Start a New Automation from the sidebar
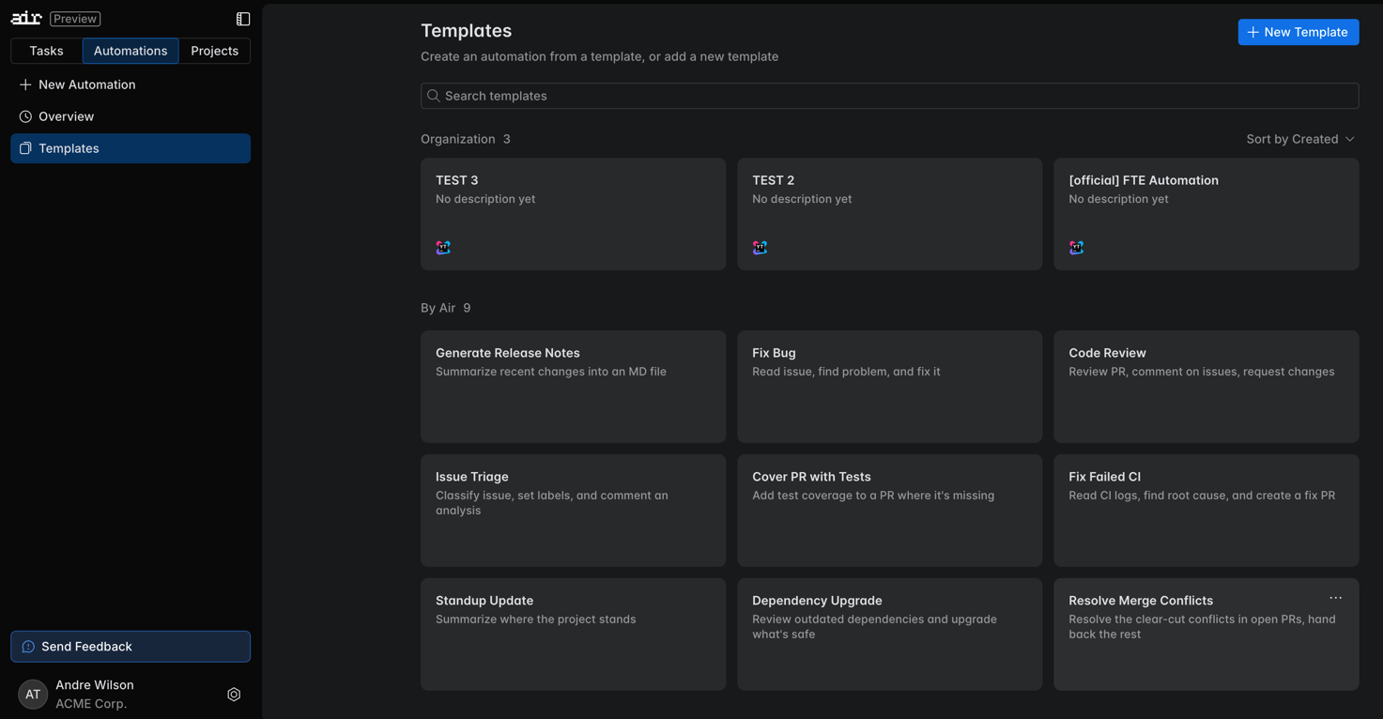This screenshot has height=719, width=1383. (x=131, y=84)
